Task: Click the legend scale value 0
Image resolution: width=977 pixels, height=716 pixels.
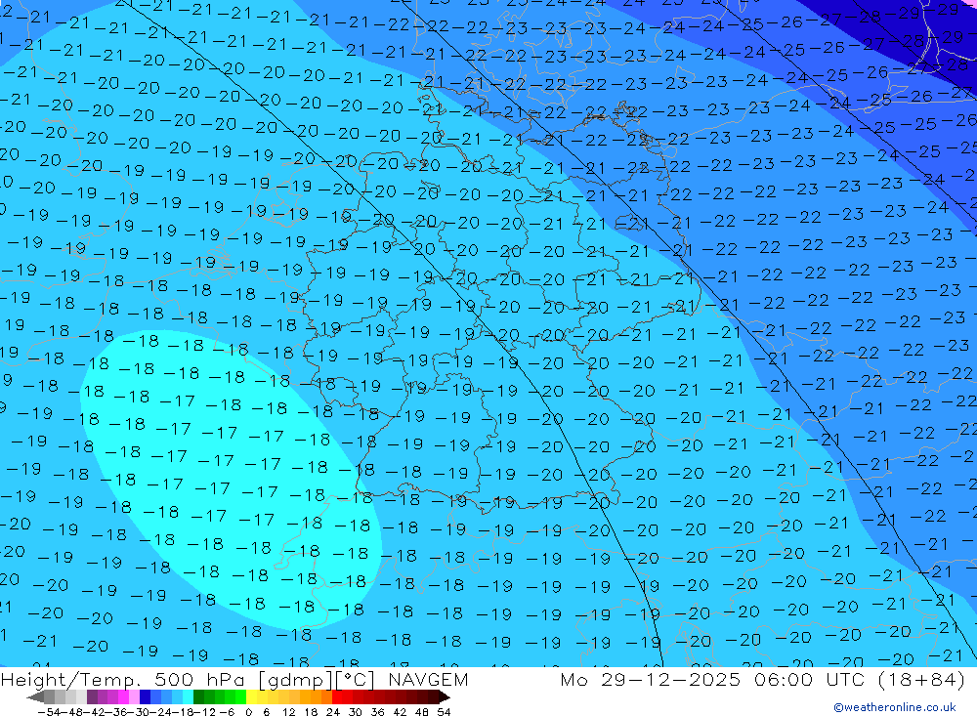Action: click(248, 711)
